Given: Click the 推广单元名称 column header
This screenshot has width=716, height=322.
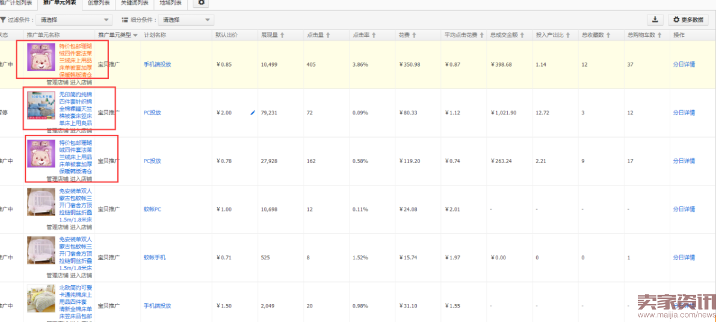Looking at the screenshot, I should tap(43, 35).
